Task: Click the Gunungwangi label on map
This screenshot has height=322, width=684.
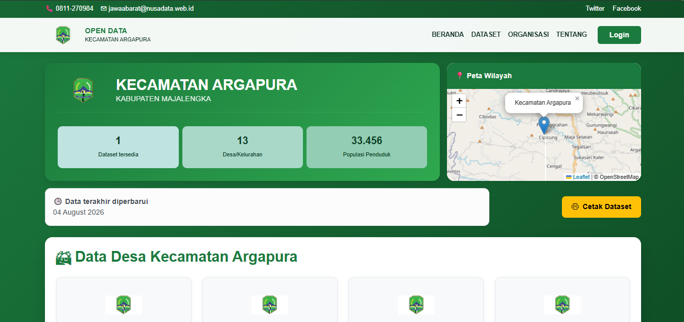Action: coord(602,125)
